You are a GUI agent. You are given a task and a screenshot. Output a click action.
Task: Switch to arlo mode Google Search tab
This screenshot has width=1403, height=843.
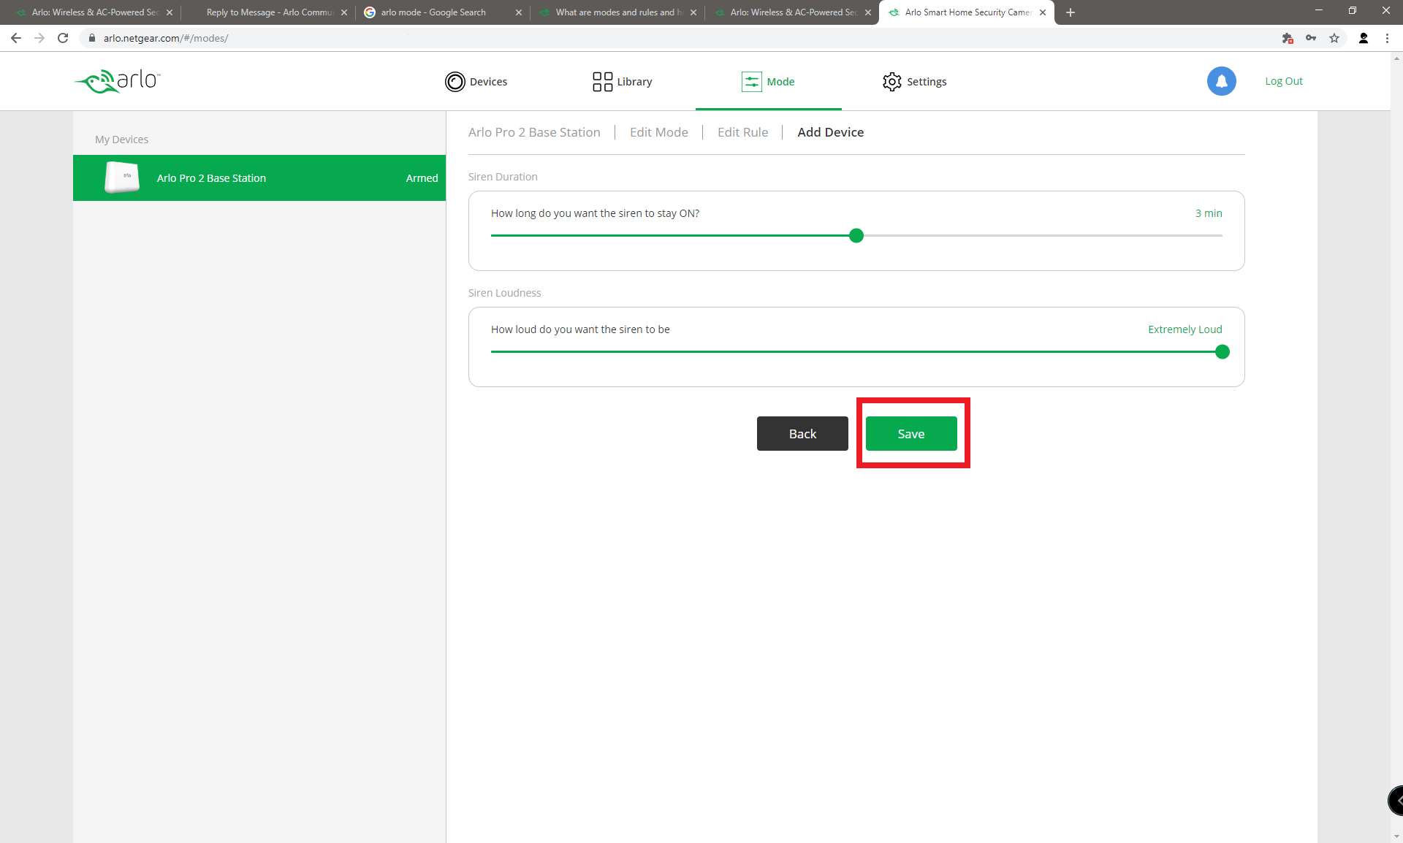pyautogui.click(x=433, y=12)
